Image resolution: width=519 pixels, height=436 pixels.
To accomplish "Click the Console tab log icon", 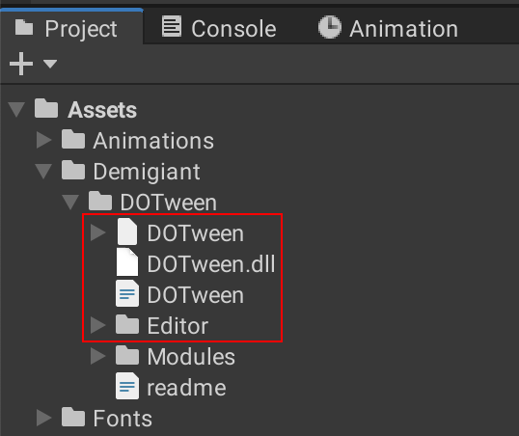I will tap(172, 26).
